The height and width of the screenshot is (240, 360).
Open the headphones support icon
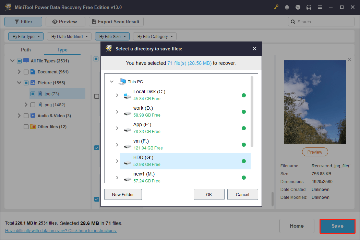309,7
